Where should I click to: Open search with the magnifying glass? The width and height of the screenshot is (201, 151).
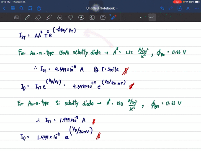click(21, 8)
